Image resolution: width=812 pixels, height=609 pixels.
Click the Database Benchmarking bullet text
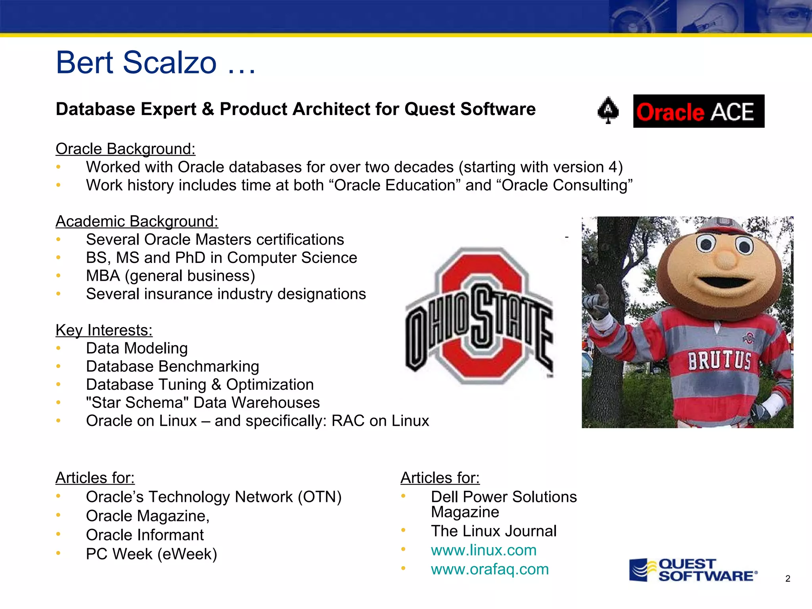click(x=172, y=366)
